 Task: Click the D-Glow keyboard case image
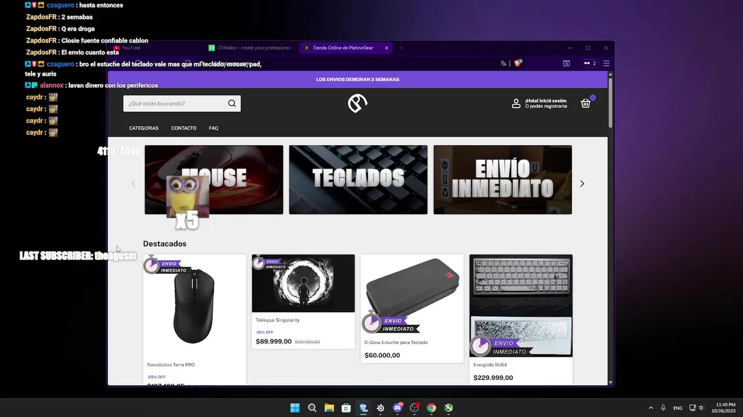412,294
